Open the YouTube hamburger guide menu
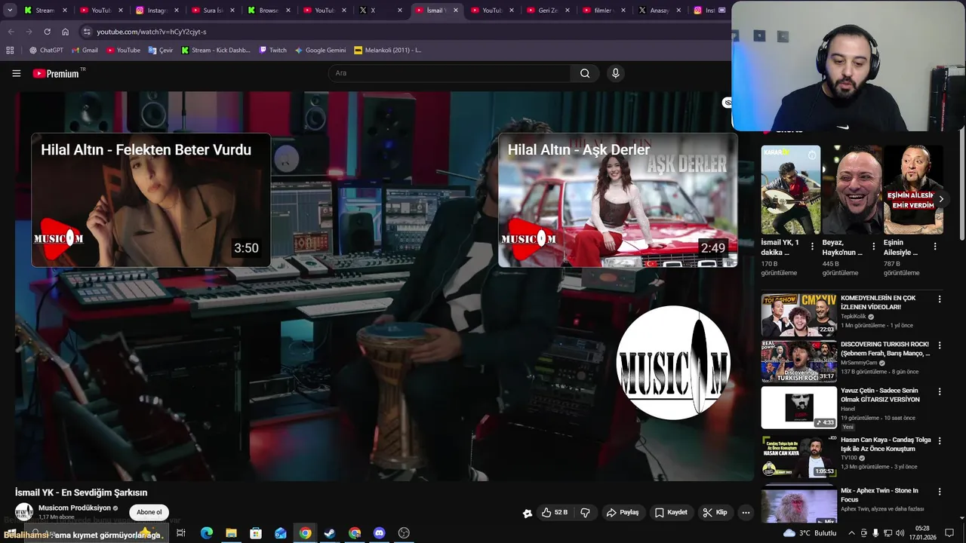This screenshot has height=543, width=966. point(16,73)
